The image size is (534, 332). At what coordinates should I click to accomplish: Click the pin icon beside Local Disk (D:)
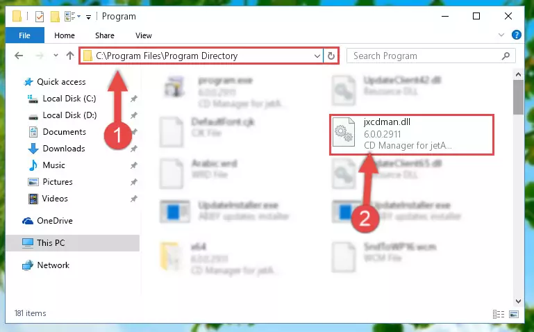click(134, 115)
